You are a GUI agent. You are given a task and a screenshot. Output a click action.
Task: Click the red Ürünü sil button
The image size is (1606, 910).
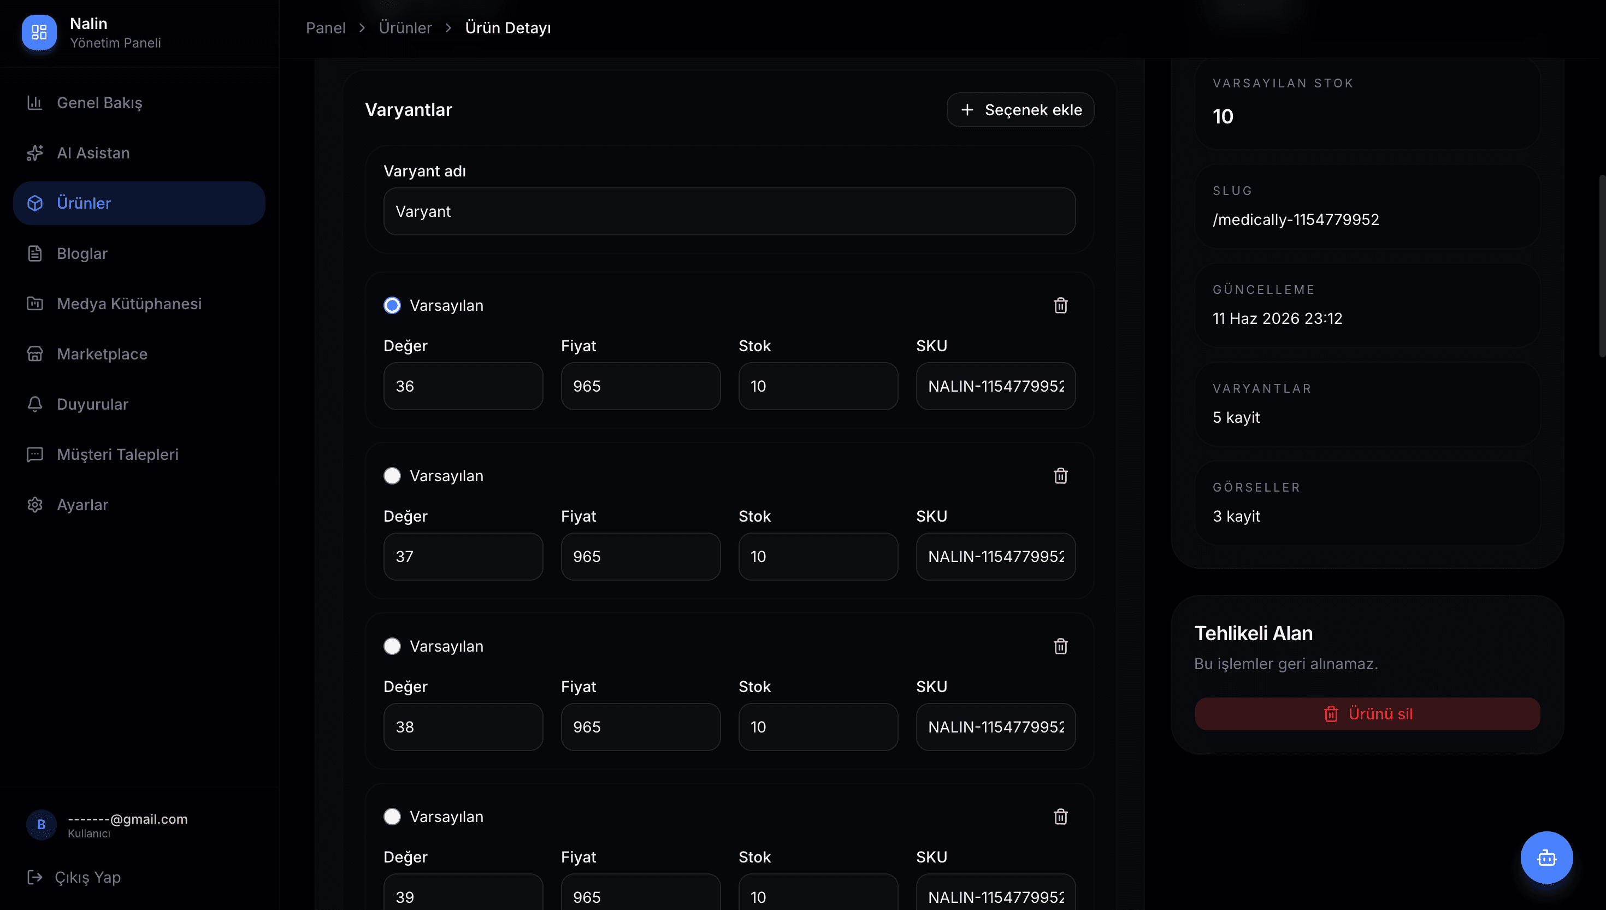1367,714
